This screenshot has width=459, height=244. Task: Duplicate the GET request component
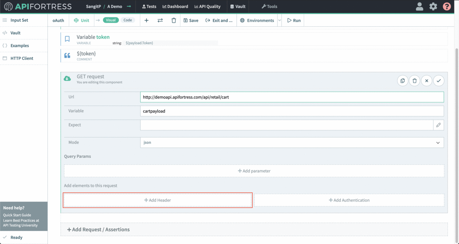pyautogui.click(x=402, y=81)
